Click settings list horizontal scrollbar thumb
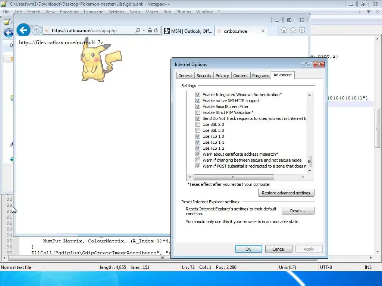 click(234, 177)
